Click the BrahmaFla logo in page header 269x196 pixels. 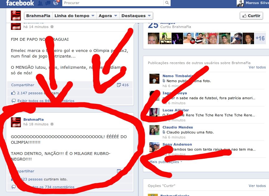coord(16,16)
